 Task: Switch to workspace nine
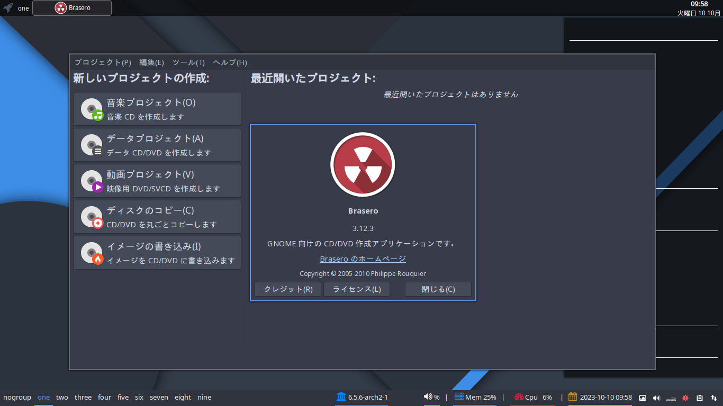[x=204, y=397]
